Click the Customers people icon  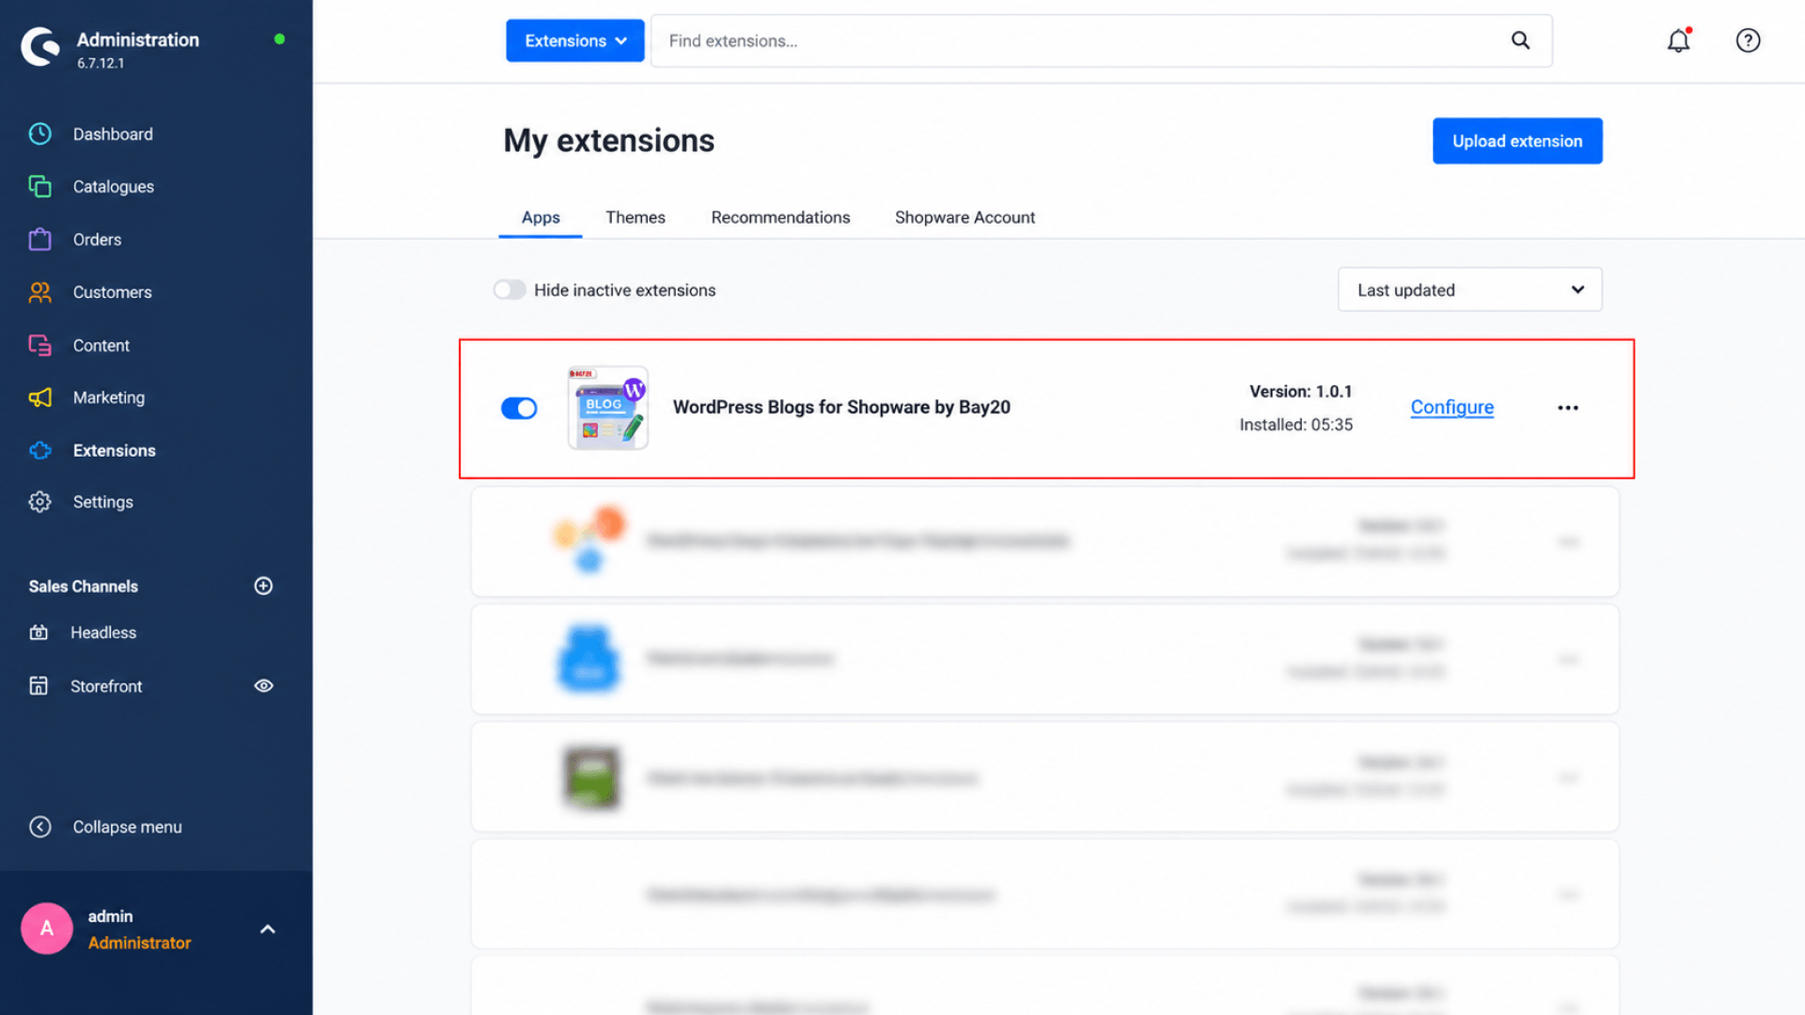coord(39,292)
